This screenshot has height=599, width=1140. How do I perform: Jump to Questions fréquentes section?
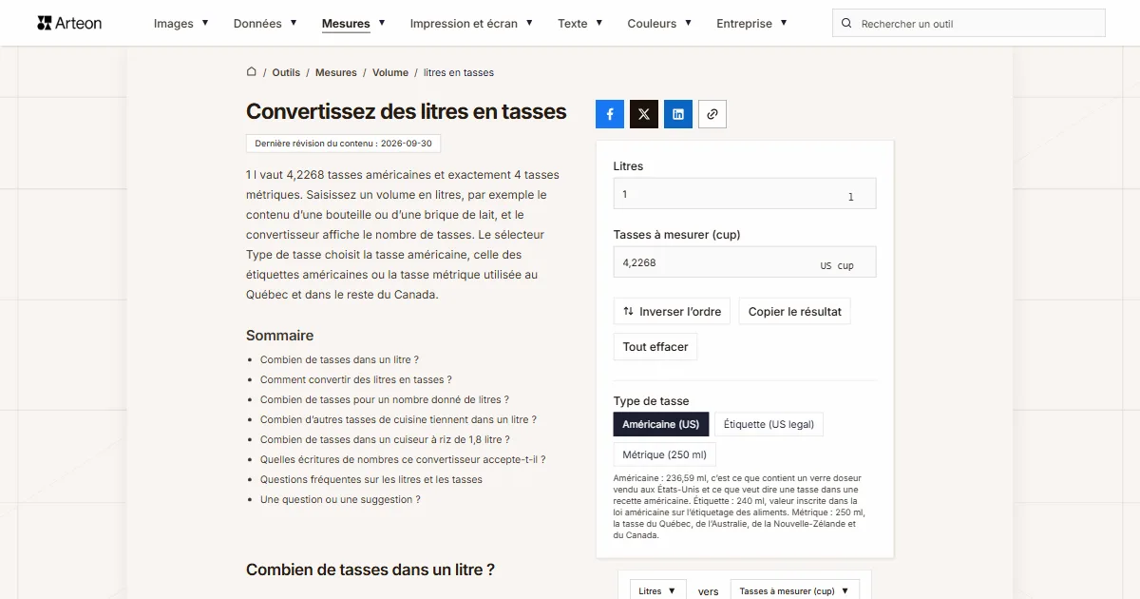tap(371, 479)
